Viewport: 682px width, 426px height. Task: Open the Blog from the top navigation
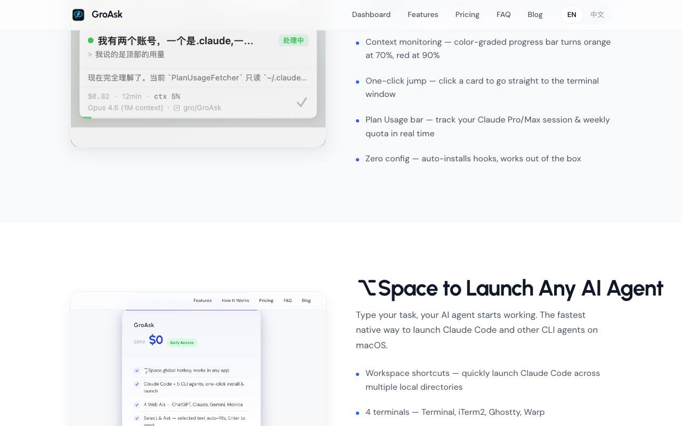(535, 14)
